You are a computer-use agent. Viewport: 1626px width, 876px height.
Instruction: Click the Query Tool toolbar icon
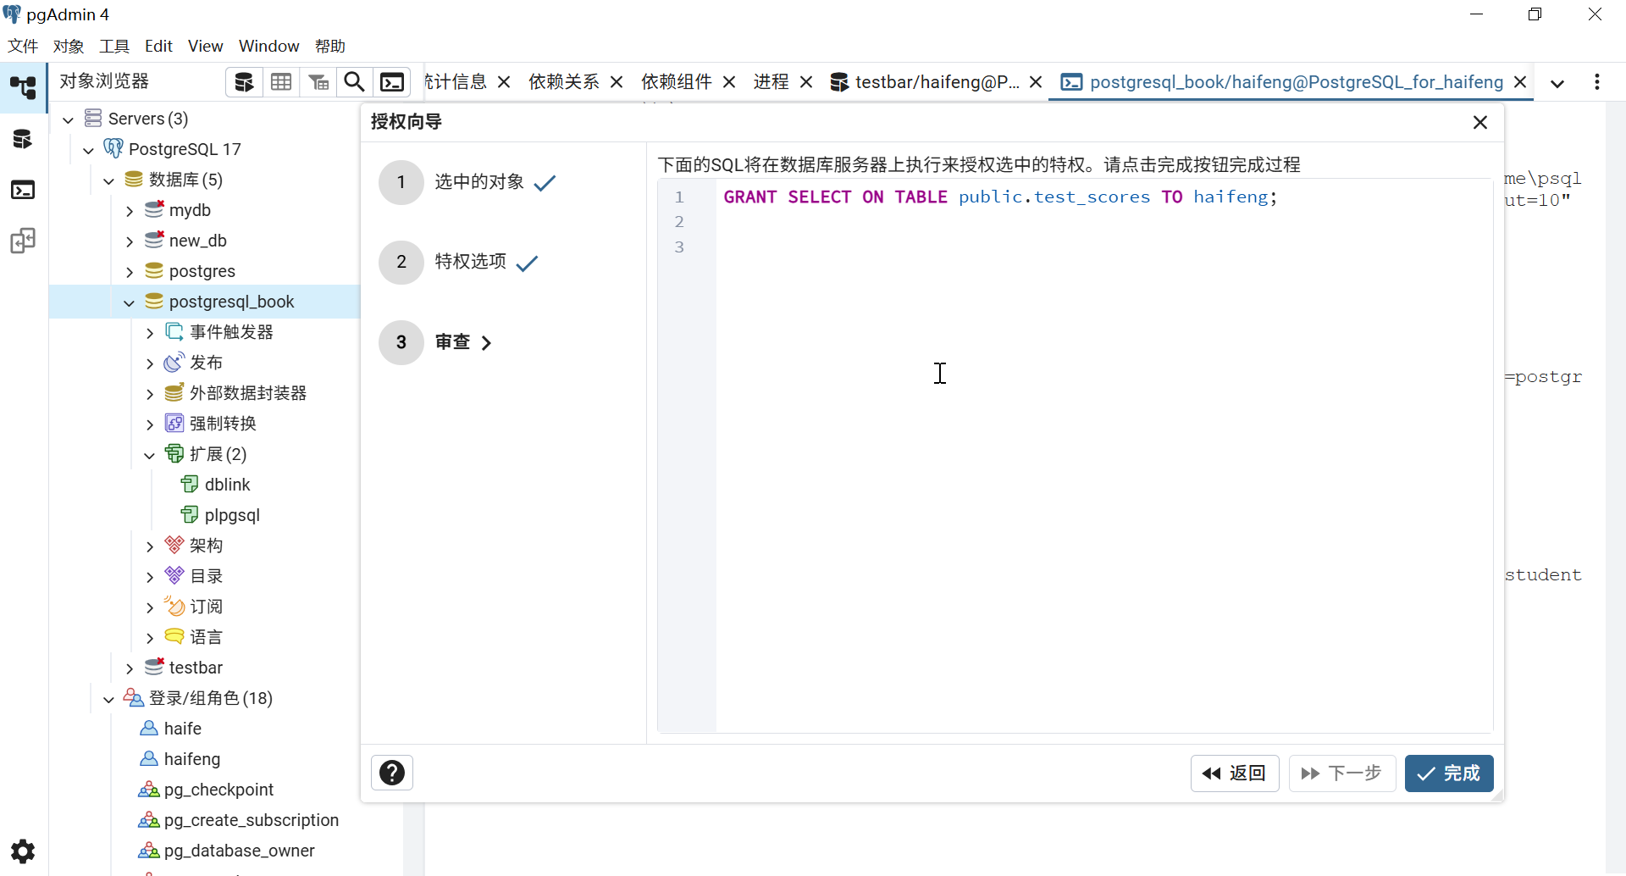pos(244,82)
